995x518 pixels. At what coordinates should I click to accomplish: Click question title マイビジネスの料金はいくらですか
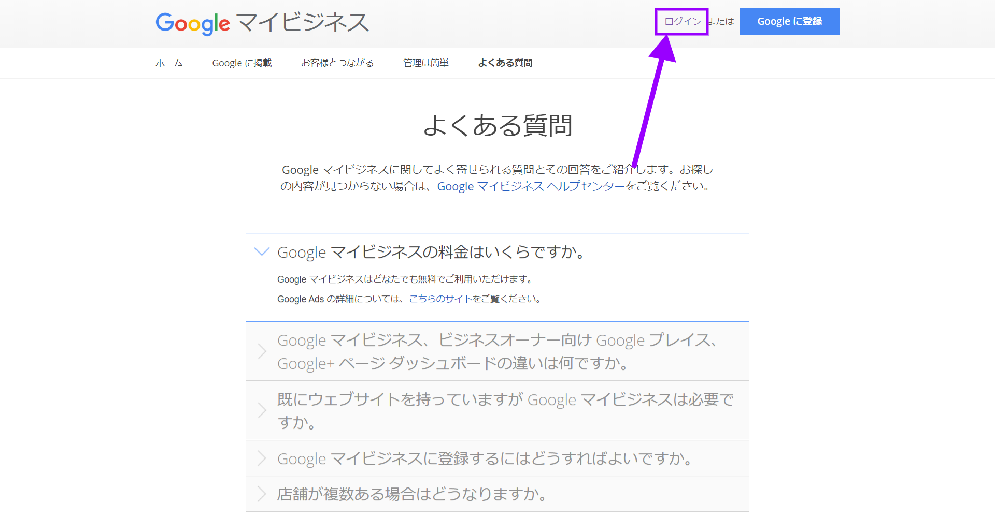tap(432, 252)
